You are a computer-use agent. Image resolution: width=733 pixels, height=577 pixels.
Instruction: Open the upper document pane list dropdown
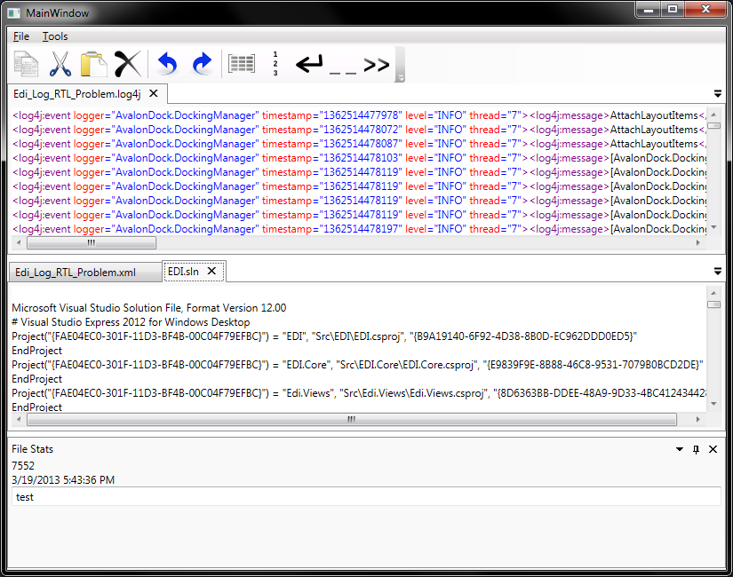coord(718,94)
